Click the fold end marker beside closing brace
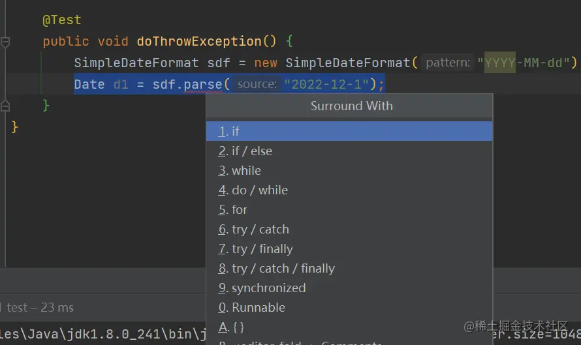The image size is (581, 345). [x=5, y=106]
